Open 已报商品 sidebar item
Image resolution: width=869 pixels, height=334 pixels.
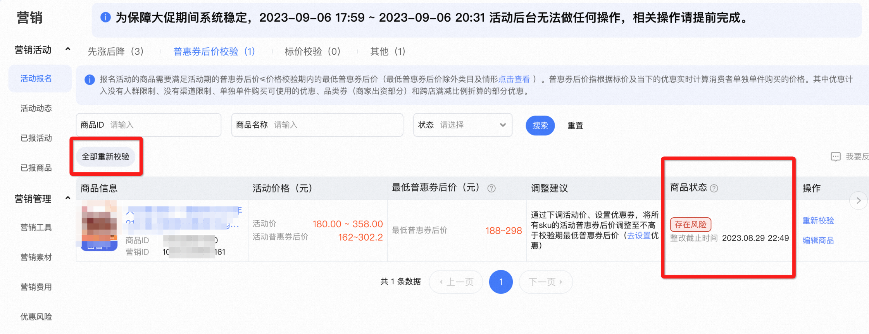(x=36, y=168)
